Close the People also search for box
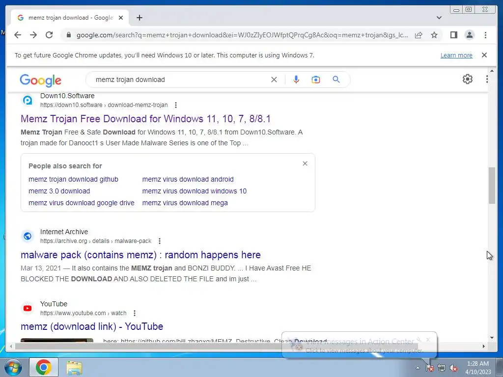Image resolution: width=503 pixels, height=377 pixels. (x=305, y=163)
